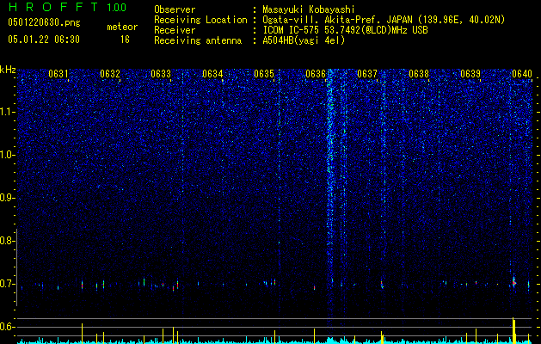Click the tallest yellow intensity spike near 0640
The width and height of the screenshot is (541, 344).
513,330
